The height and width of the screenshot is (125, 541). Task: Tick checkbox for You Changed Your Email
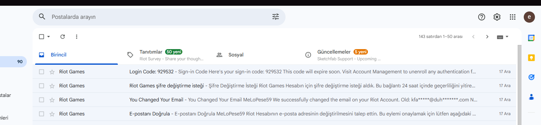42,100
